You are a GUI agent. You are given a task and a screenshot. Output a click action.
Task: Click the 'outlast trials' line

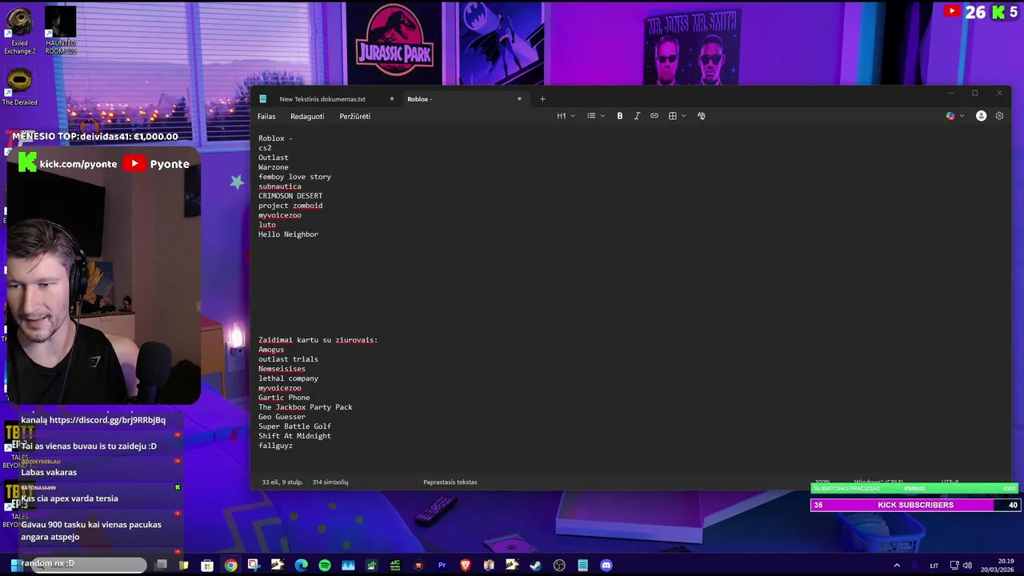pyautogui.click(x=288, y=359)
